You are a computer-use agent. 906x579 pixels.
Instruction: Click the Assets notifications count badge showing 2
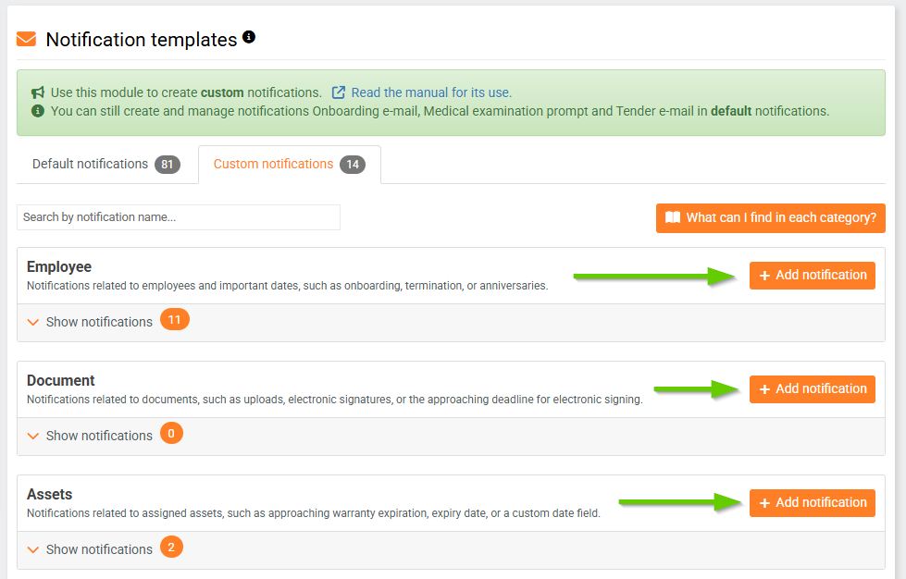point(171,548)
